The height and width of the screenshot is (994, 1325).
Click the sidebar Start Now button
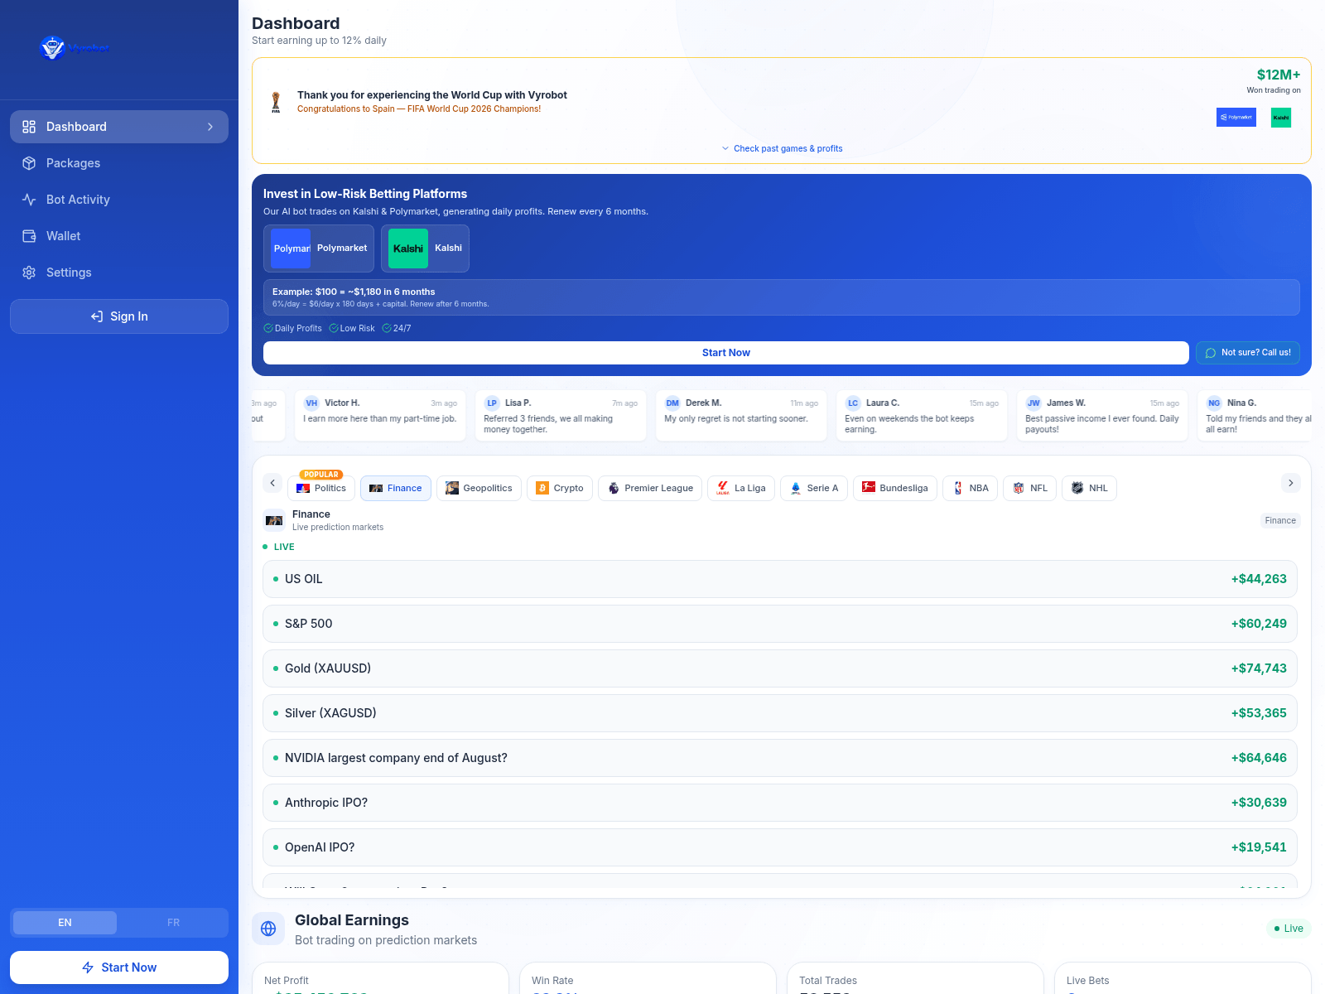[x=119, y=967]
